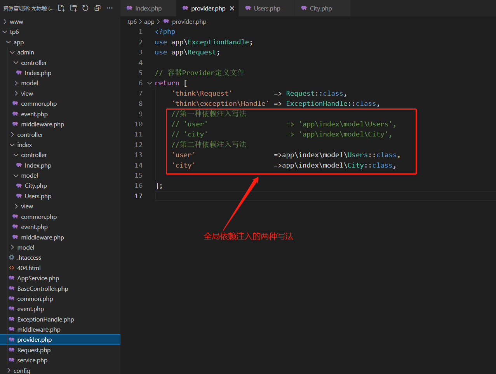
Task: Refresh the explorer with the refresh icon
Action: [85, 8]
